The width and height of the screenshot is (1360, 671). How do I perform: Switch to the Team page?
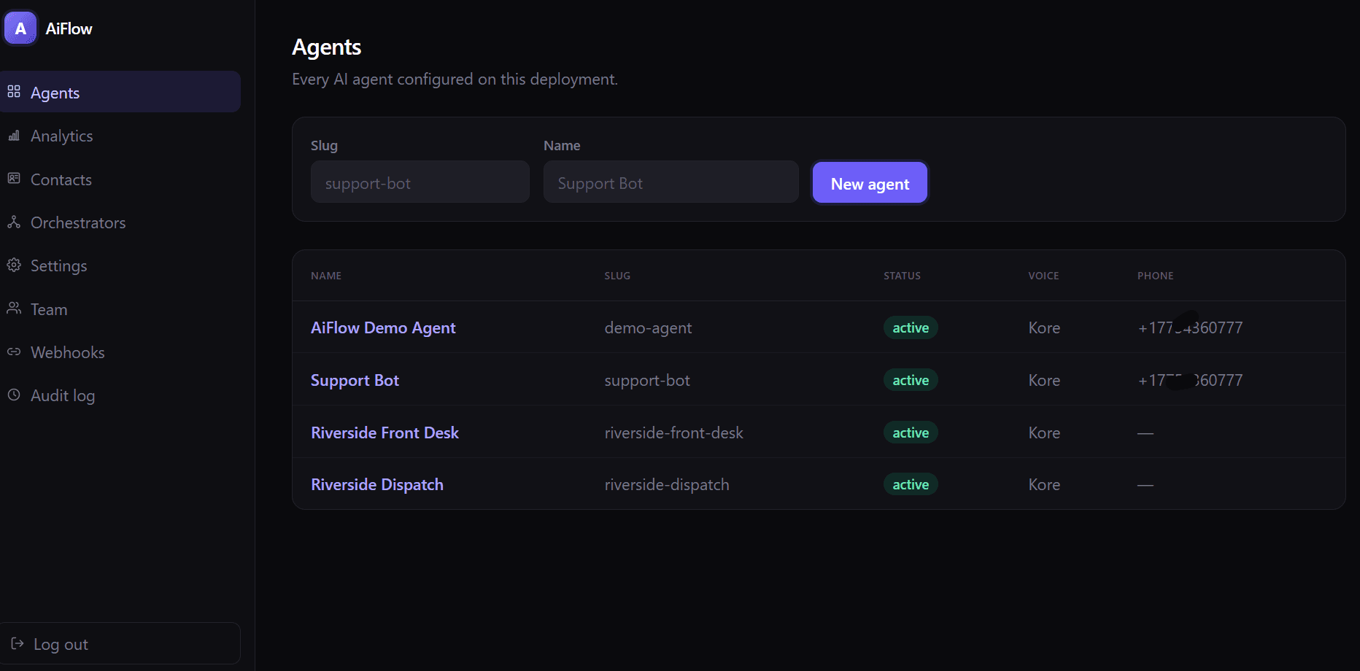click(x=120, y=309)
